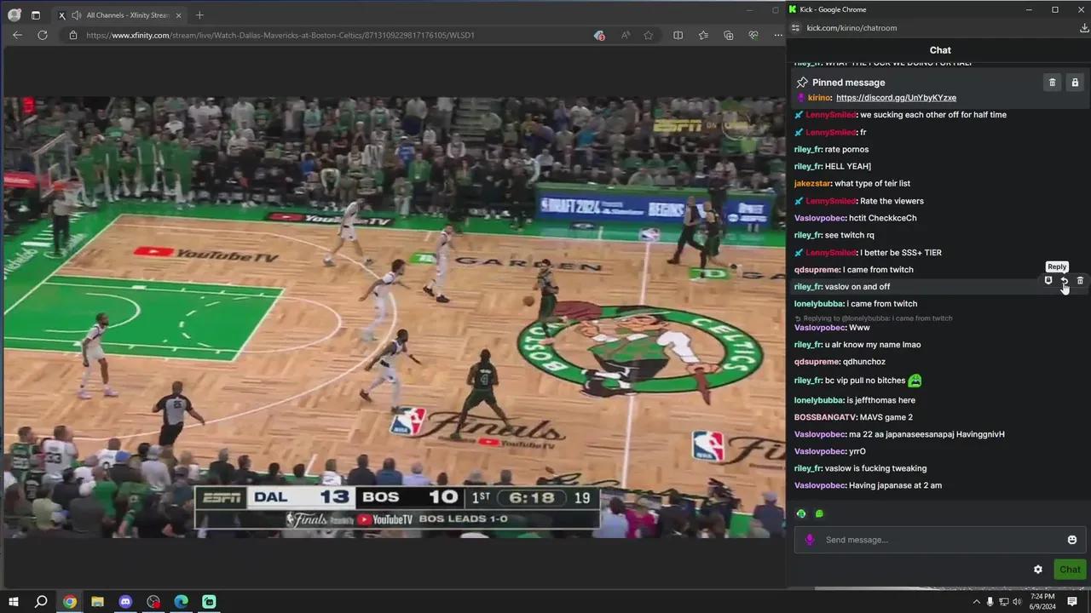Viewport: 1091px width, 613px height.
Task: Delete riley_fr's 'vaslov on and off' message
Action: 1080,281
